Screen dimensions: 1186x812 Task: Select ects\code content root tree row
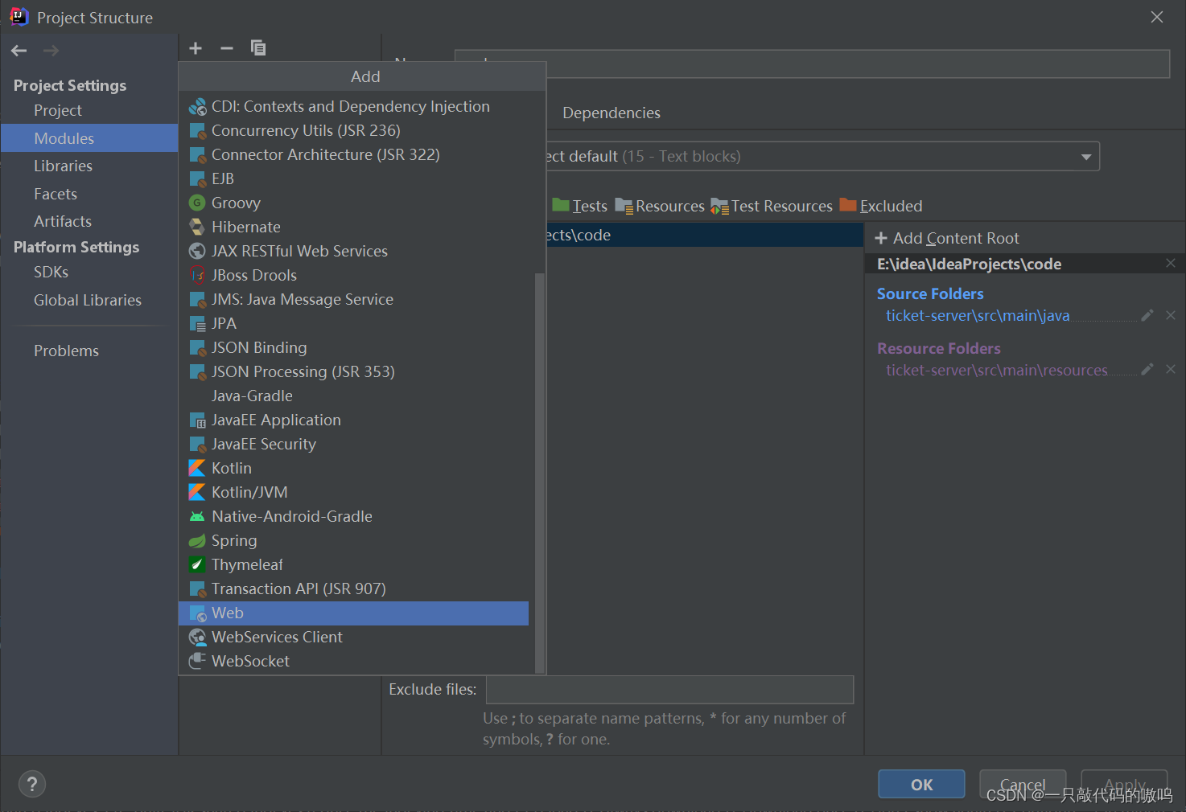point(705,235)
